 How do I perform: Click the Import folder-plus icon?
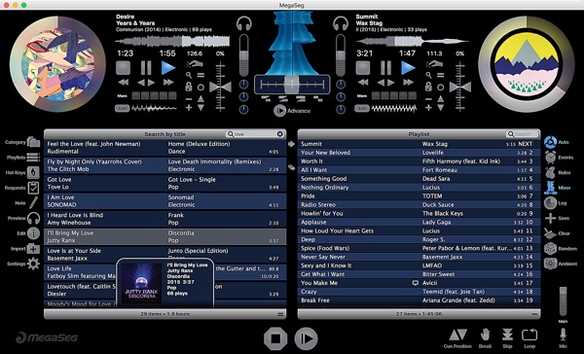tap(33, 249)
